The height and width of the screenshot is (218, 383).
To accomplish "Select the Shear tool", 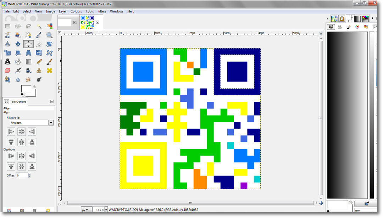I will click(x=18, y=53).
